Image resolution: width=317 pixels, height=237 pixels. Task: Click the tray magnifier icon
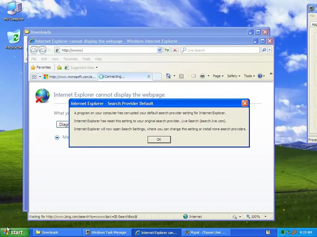(294, 233)
